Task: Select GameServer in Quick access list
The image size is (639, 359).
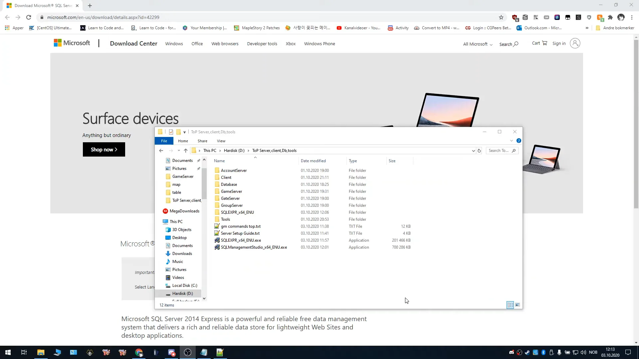Action: coord(183,177)
